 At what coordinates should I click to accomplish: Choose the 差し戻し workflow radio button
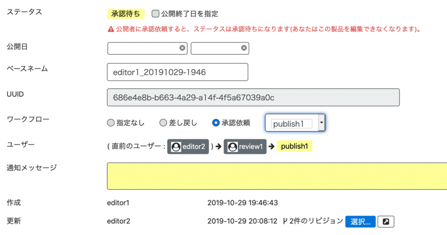pyautogui.click(x=163, y=123)
